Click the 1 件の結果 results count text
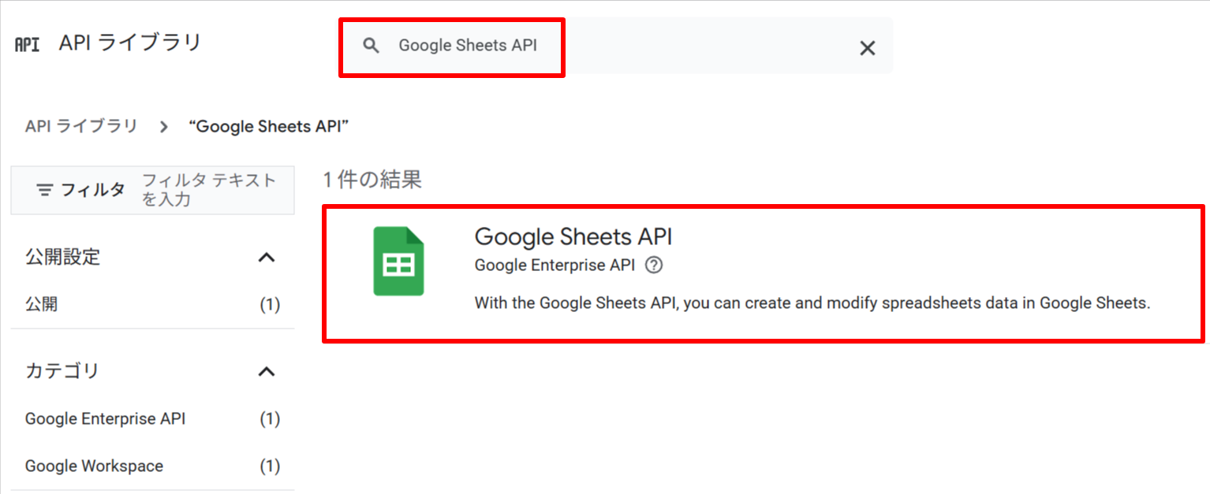Screen dimensions: 1210x494 372,180
